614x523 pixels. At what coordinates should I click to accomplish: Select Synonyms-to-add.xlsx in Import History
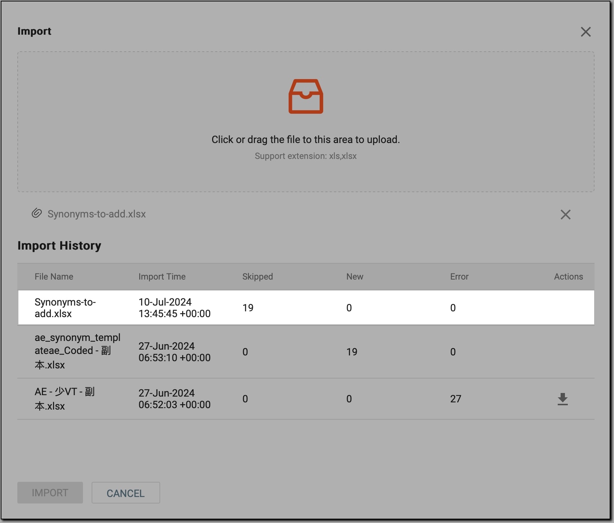65,308
